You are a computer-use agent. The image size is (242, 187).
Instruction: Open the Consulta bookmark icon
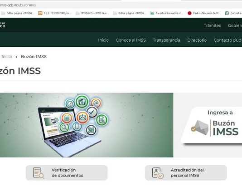227,13
